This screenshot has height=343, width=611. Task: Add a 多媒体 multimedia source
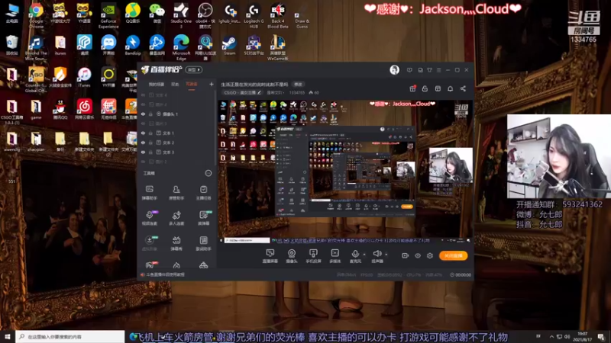tap(335, 256)
